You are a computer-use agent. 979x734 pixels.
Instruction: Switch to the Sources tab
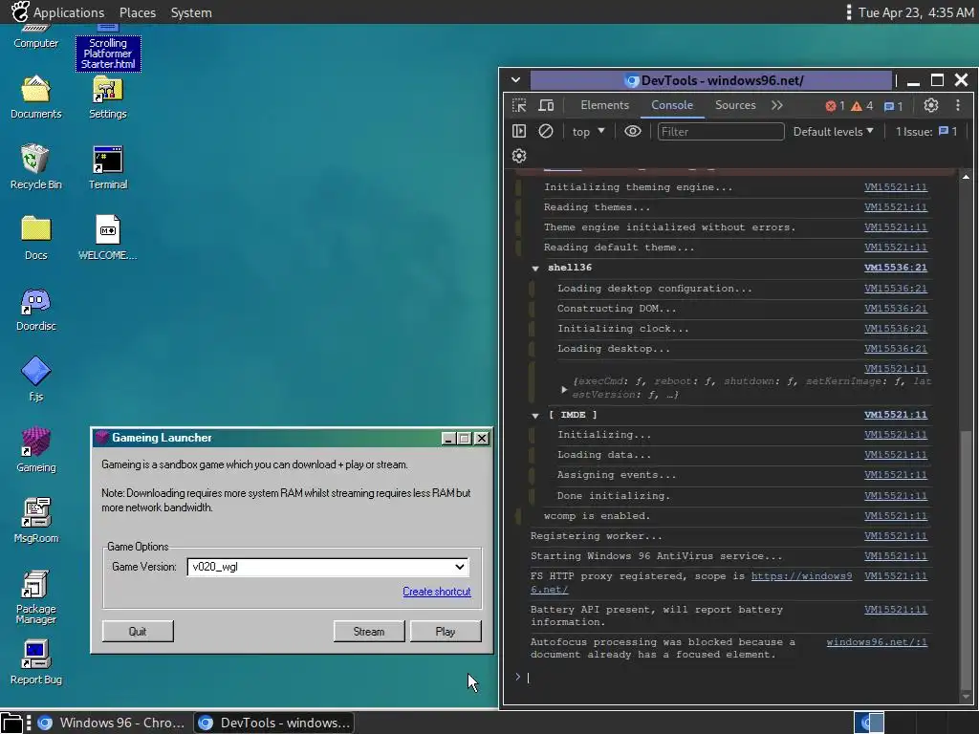(x=735, y=105)
